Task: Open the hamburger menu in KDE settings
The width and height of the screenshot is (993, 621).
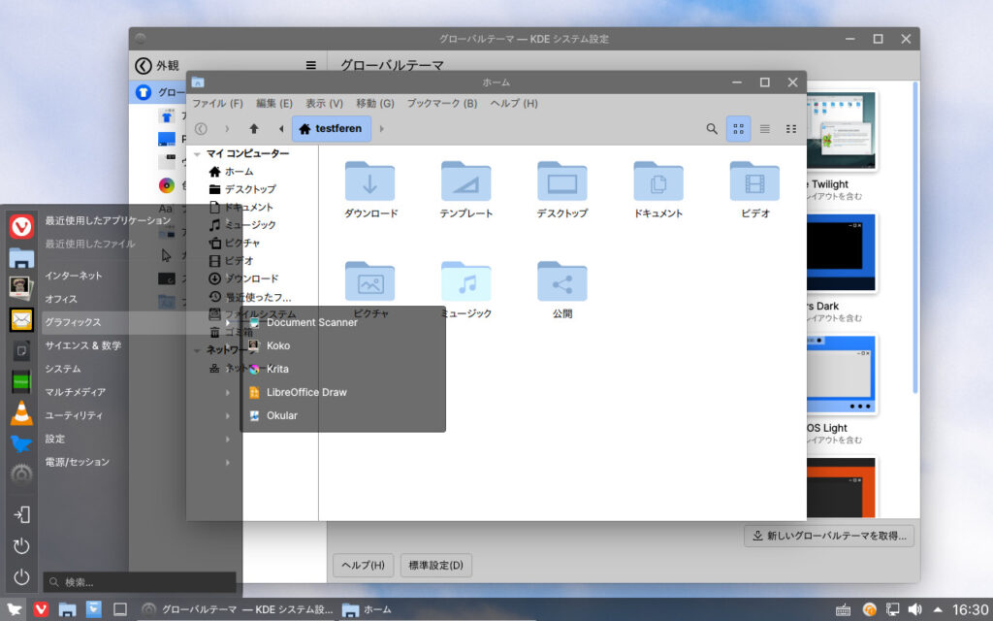Action: point(311,65)
